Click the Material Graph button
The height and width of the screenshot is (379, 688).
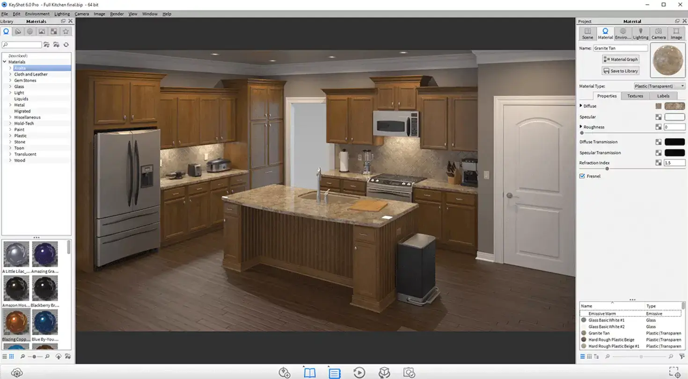(621, 59)
